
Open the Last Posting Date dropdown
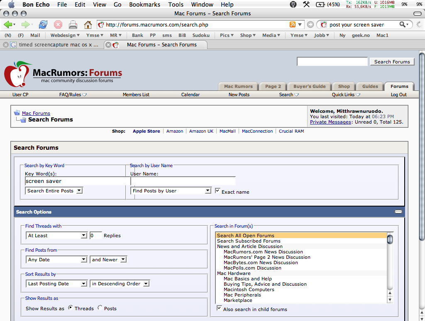click(x=56, y=284)
